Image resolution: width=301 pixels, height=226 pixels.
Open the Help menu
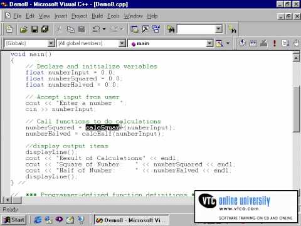click(152, 16)
